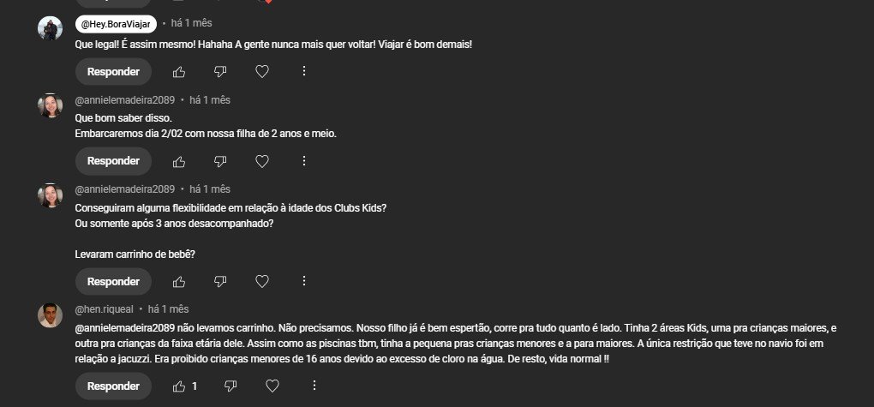The width and height of the screenshot is (874, 407).
Task: Open the @Hey.BoraViajar channel name badge
Action: coord(116,24)
